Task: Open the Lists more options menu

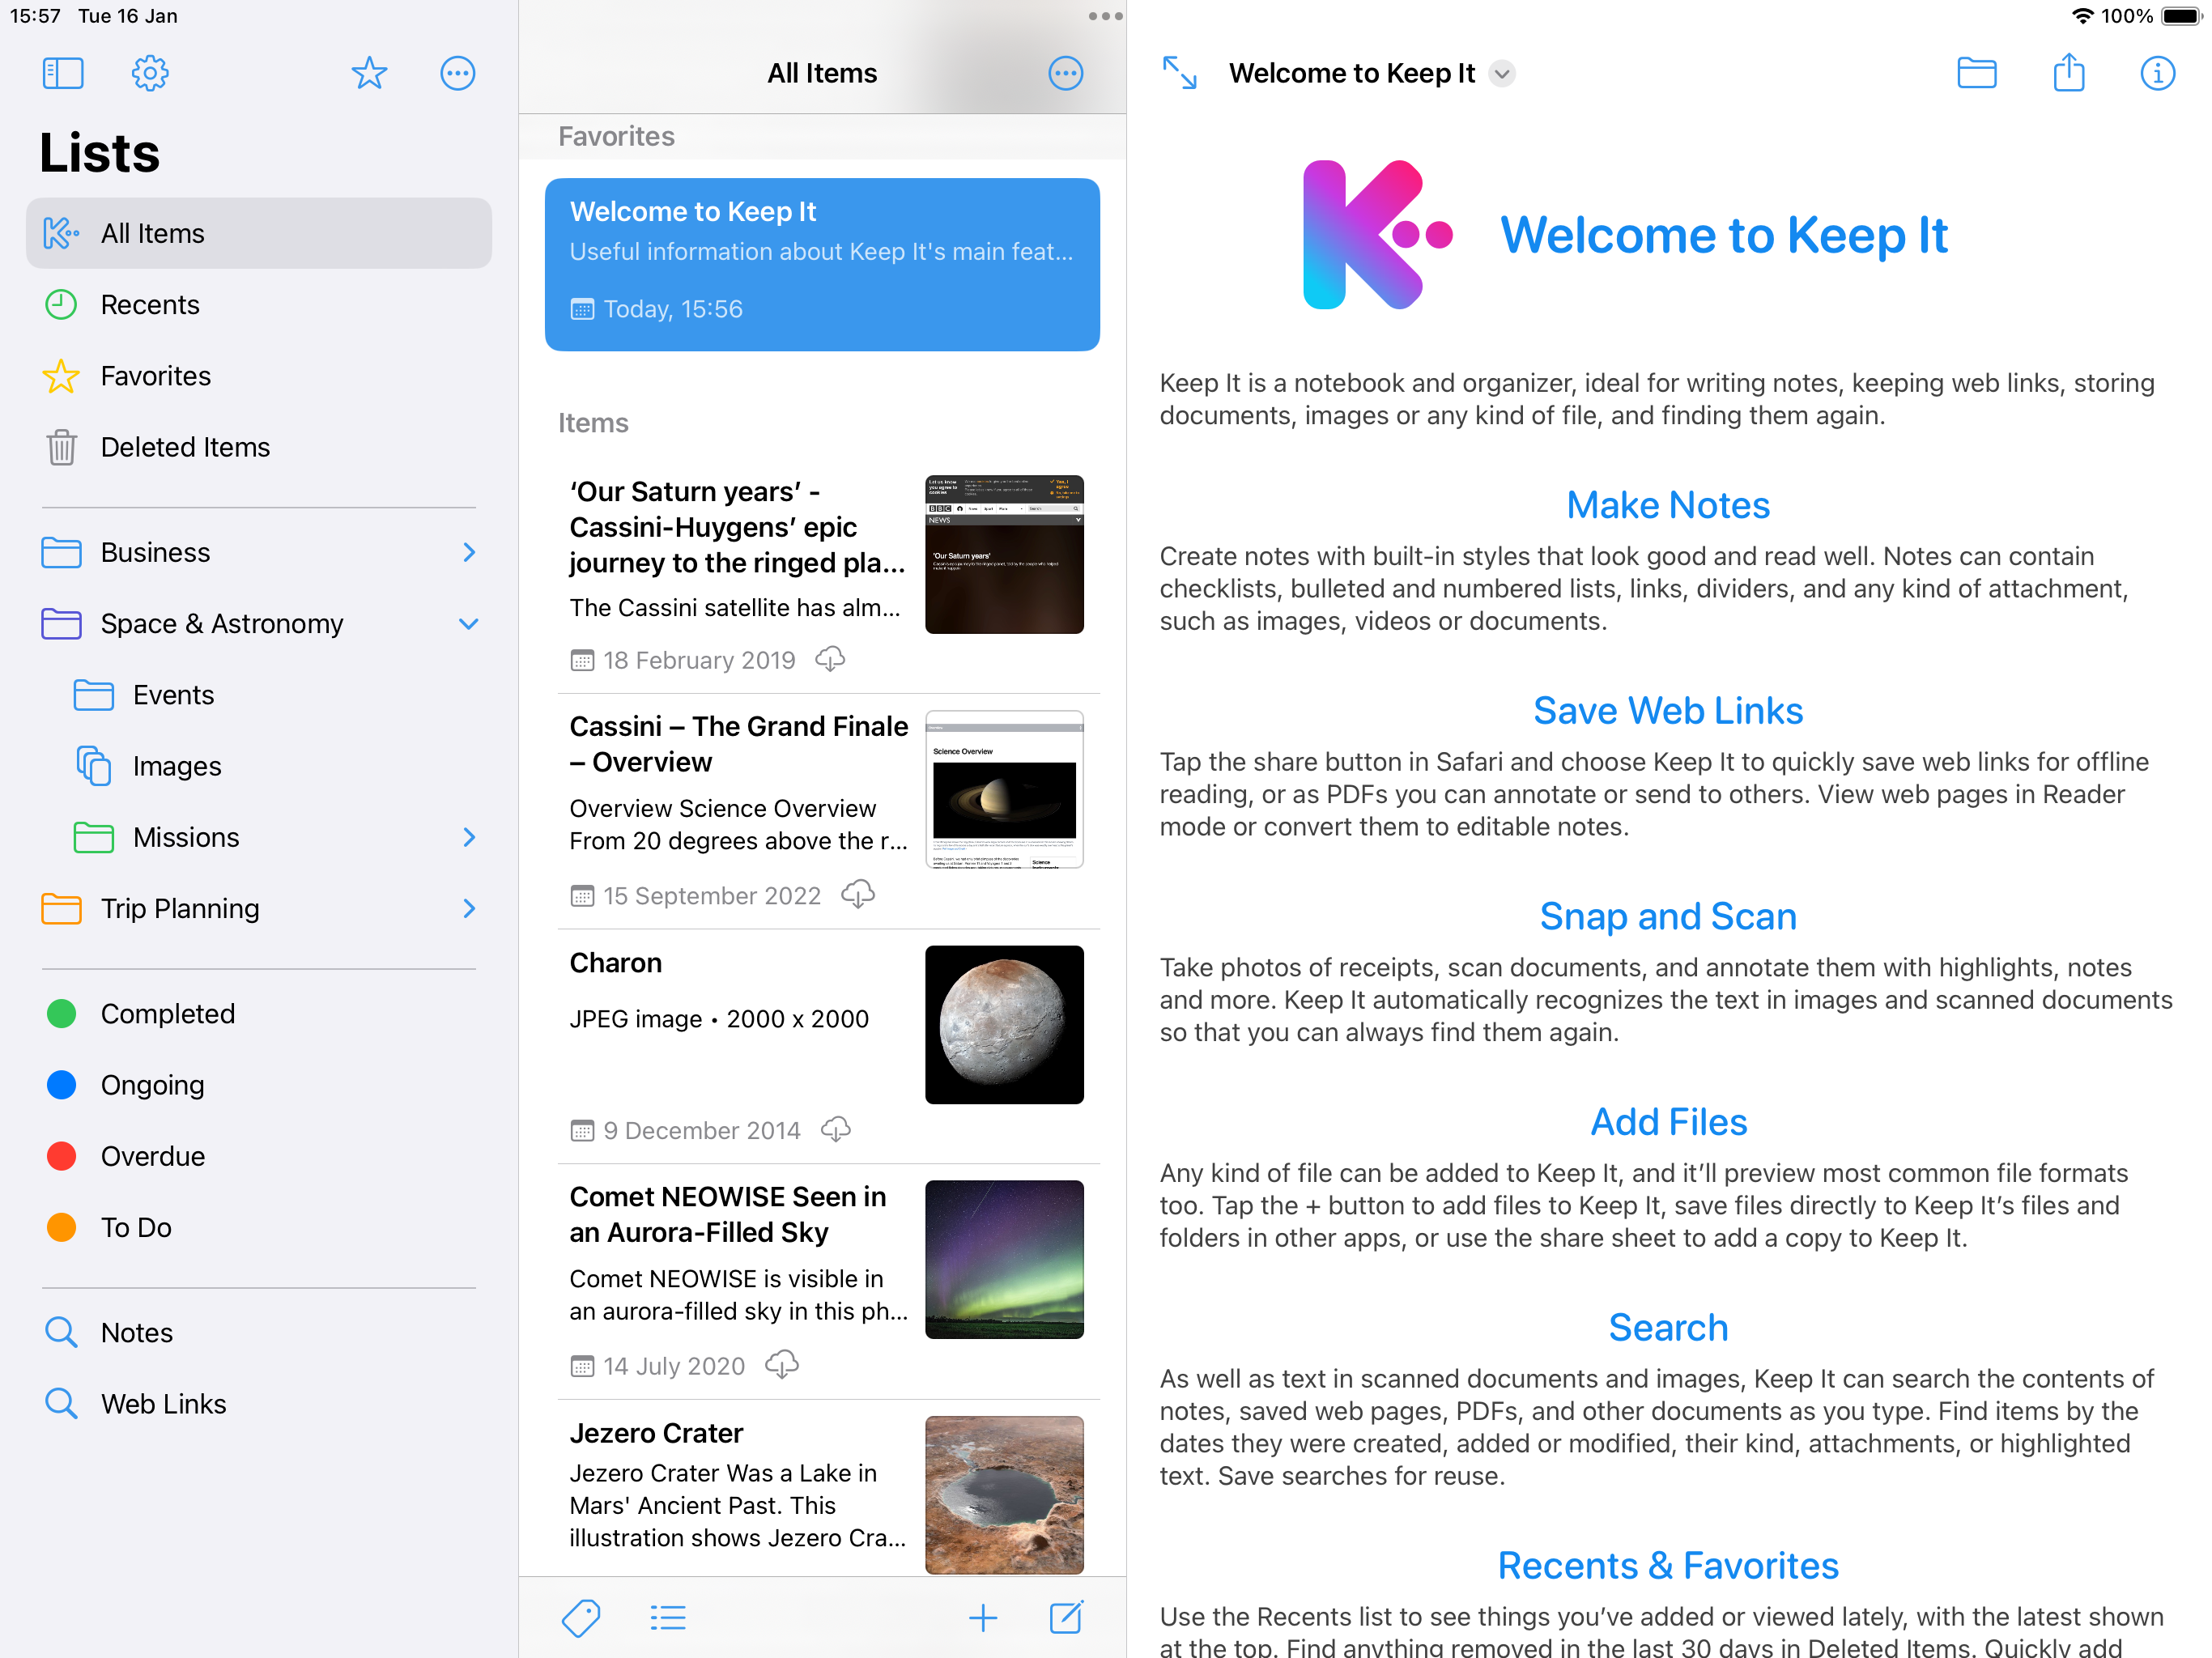Action: tap(458, 73)
